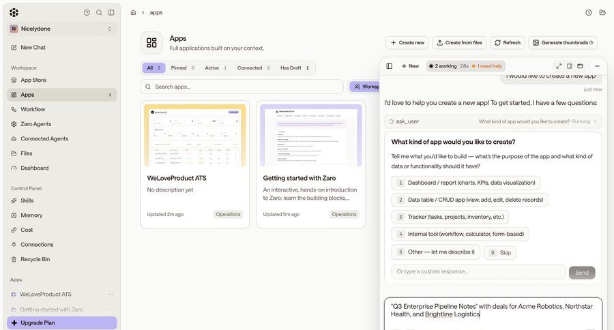Open Connections page

62,244
